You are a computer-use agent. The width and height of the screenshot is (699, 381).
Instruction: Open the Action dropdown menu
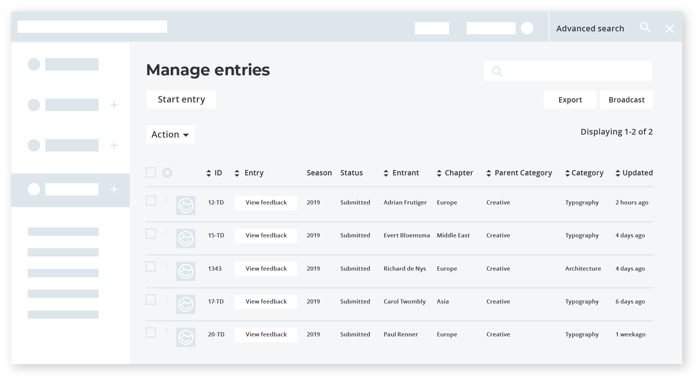pyautogui.click(x=170, y=135)
